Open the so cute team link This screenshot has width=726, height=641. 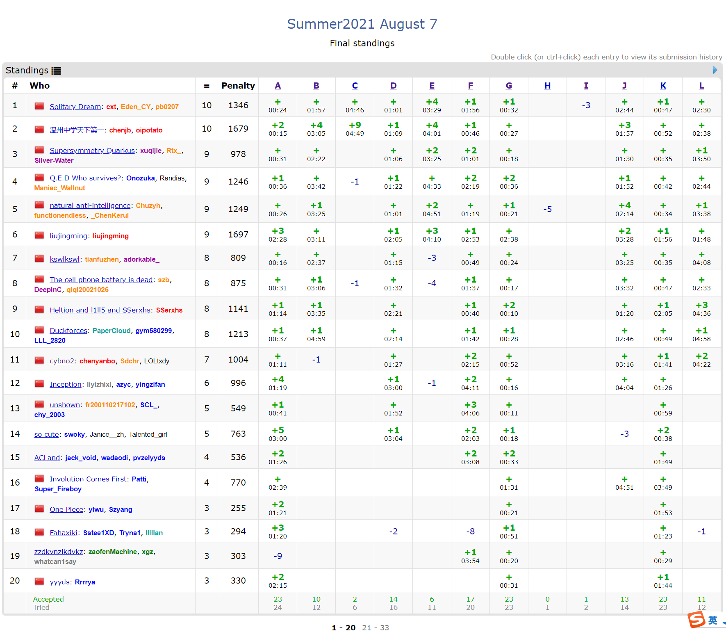coord(46,434)
